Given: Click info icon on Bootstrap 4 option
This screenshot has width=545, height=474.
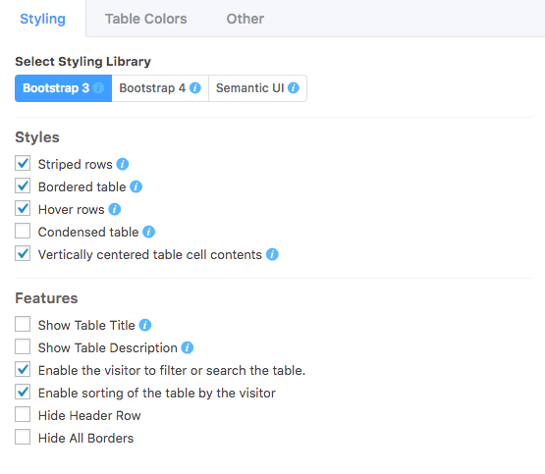Looking at the screenshot, I should (x=195, y=88).
